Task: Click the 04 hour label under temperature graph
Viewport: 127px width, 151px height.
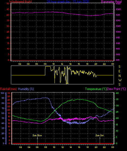Action: click(x=29, y=147)
